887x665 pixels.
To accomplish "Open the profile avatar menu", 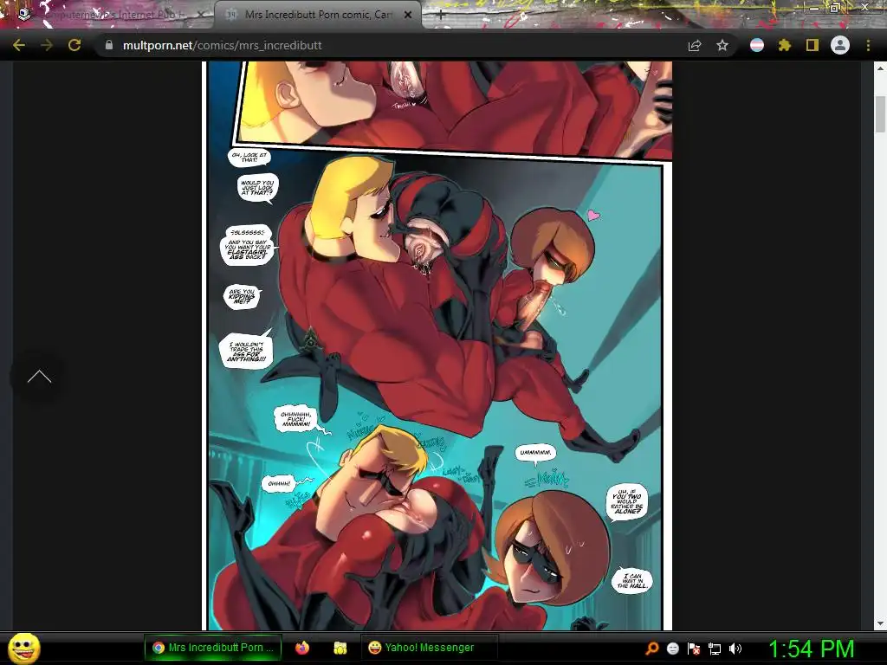I will (840, 45).
